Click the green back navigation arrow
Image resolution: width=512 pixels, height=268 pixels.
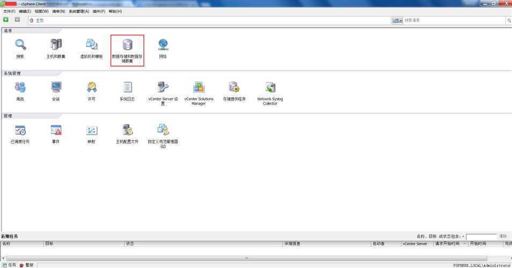tap(6, 20)
